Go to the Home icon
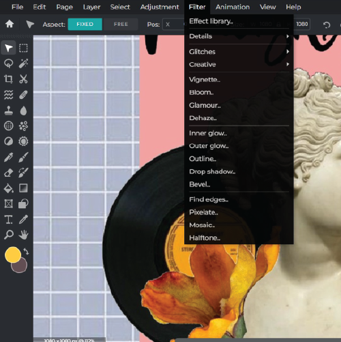The height and width of the screenshot is (342, 341). [x=10, y=24]
